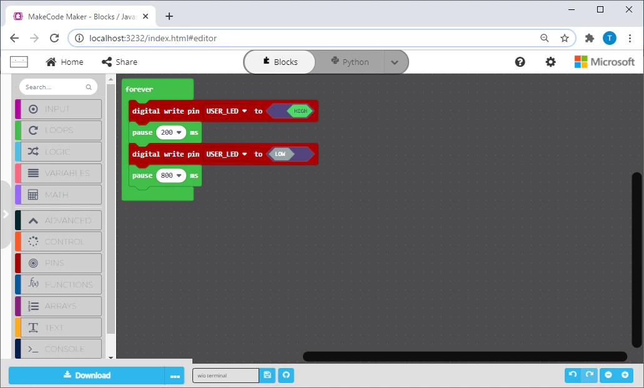The height and width of the screenshot is (388, 644).
Task: Open the Text blocks category
Action: click(58, 327)
